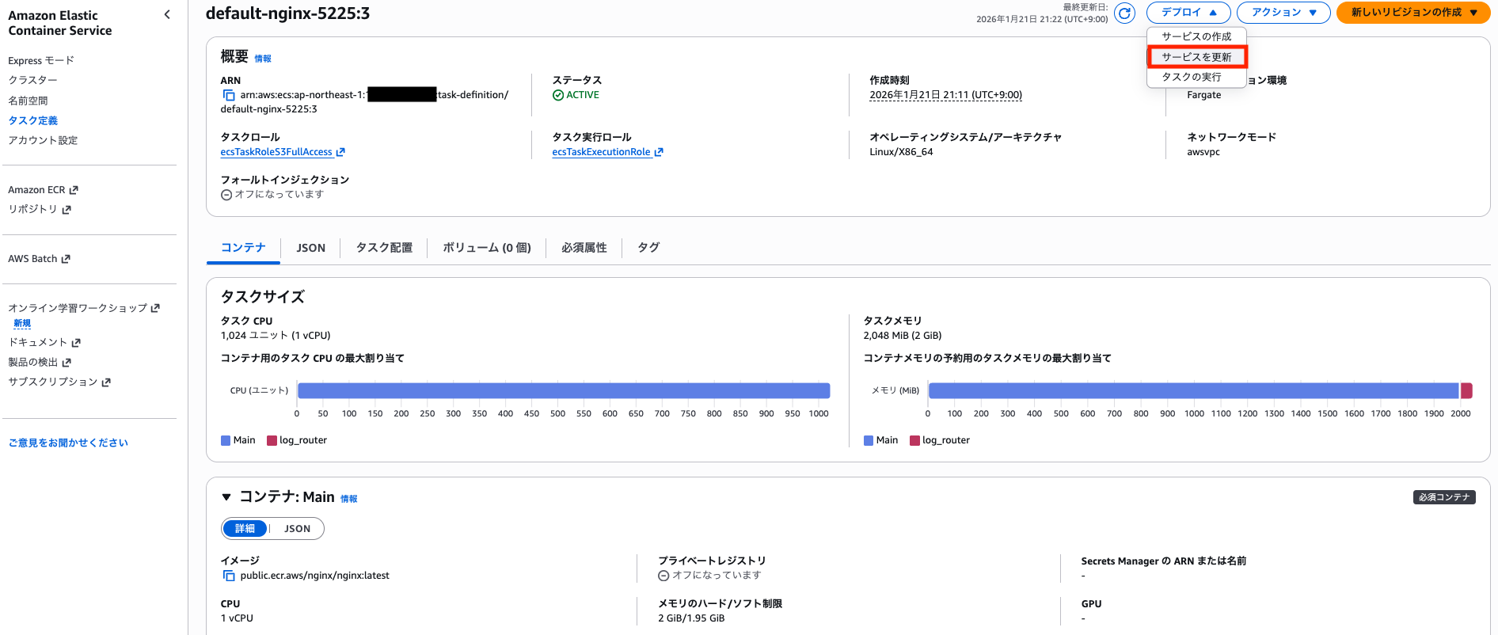
Task: Click blue Main swatch in CPU legend
Action: pyautogui.click(x=226, y=441)
